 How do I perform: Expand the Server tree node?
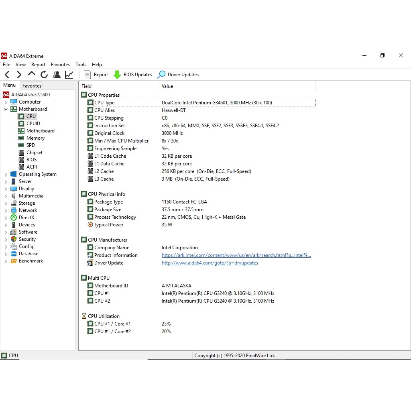coord(6,182)
